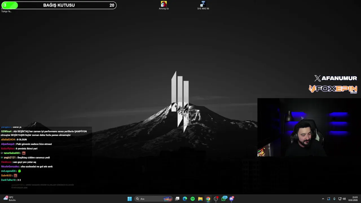Open the volume control tray icon

pyautogui.click(x=344, y=199)
